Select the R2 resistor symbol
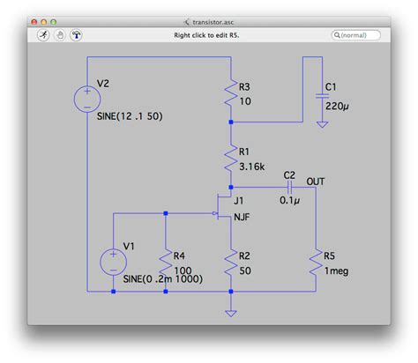This screenshot has width=418, height=363. (x=231, y=263)
